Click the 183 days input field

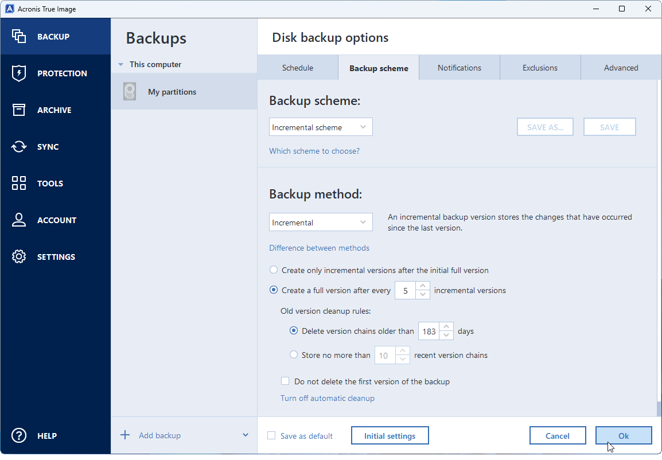point(429,332)
